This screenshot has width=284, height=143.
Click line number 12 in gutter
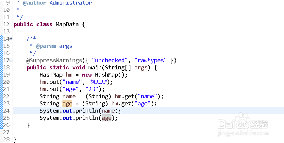click(x=6, y=24)
